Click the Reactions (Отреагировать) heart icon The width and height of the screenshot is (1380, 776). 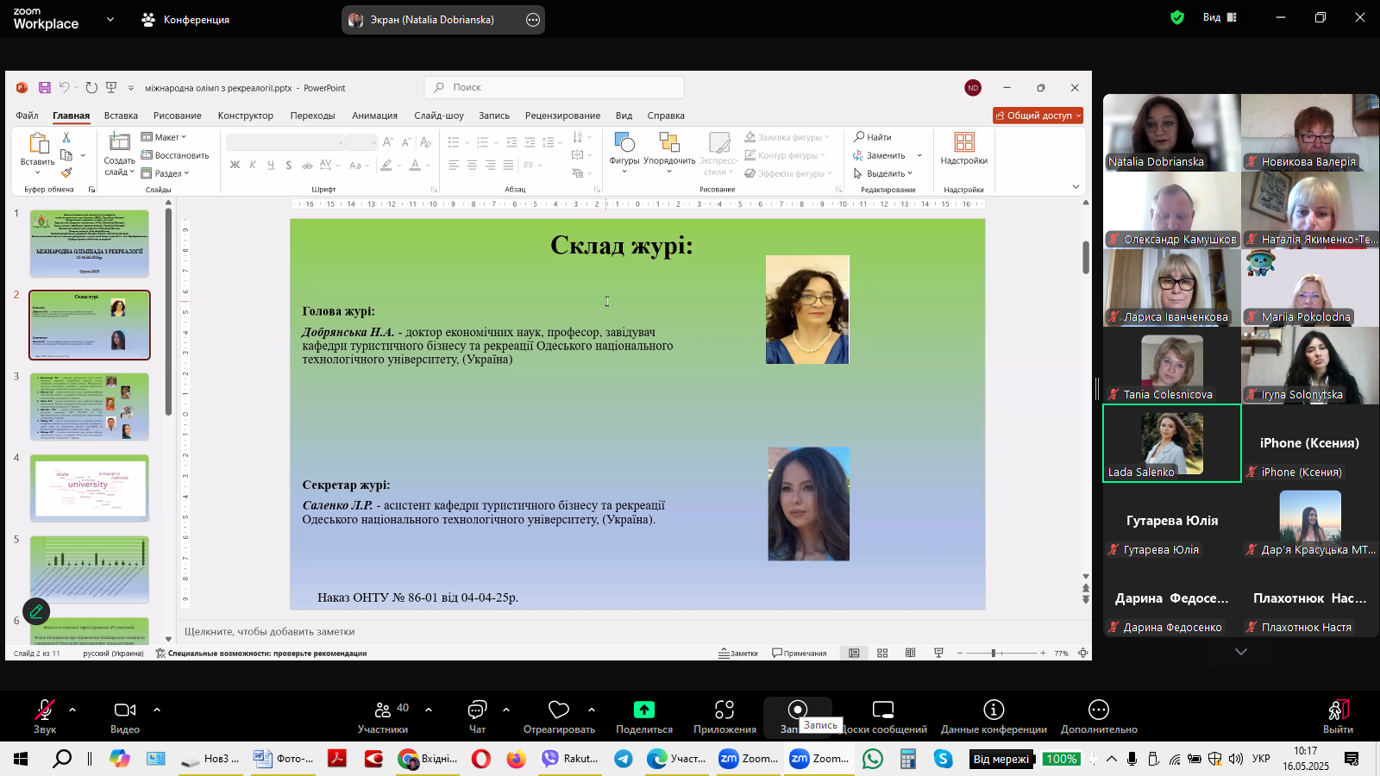point(558,710)
